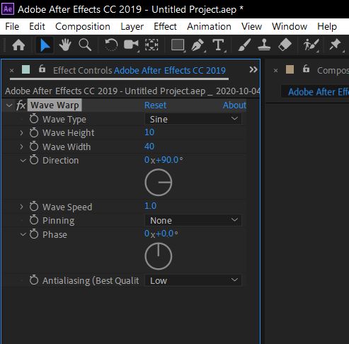Select the Pan Behind anchor point tool
The height and width of the screenshot is (344, 349).
[151, 45]
